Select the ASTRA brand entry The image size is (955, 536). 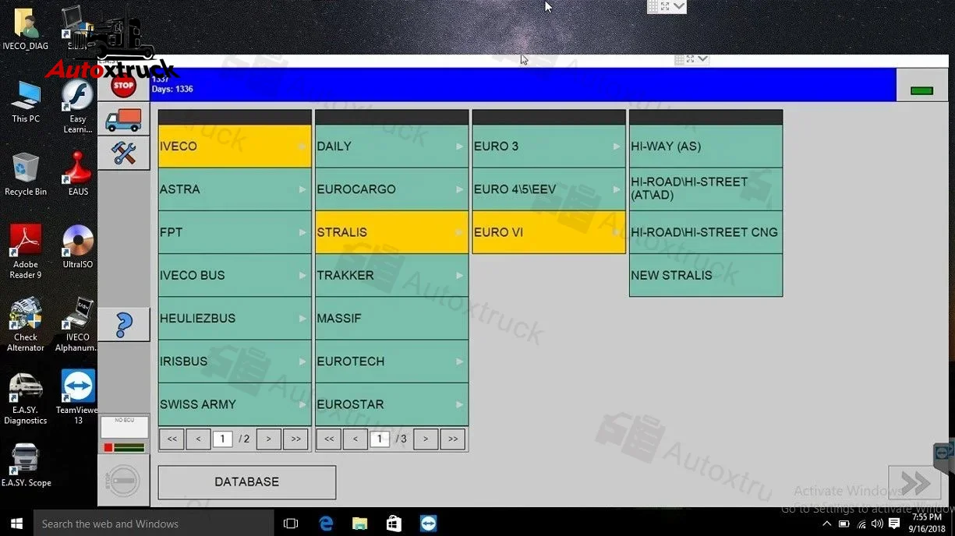(x=235, y=189)
